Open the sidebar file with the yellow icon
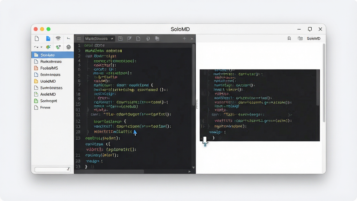The height and width of the screenshot is (201, 357). pos(53,81)
